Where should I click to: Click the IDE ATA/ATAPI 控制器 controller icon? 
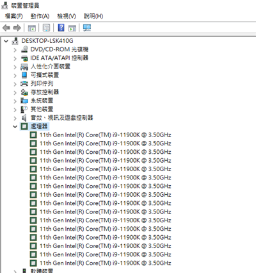click(24, 58)
